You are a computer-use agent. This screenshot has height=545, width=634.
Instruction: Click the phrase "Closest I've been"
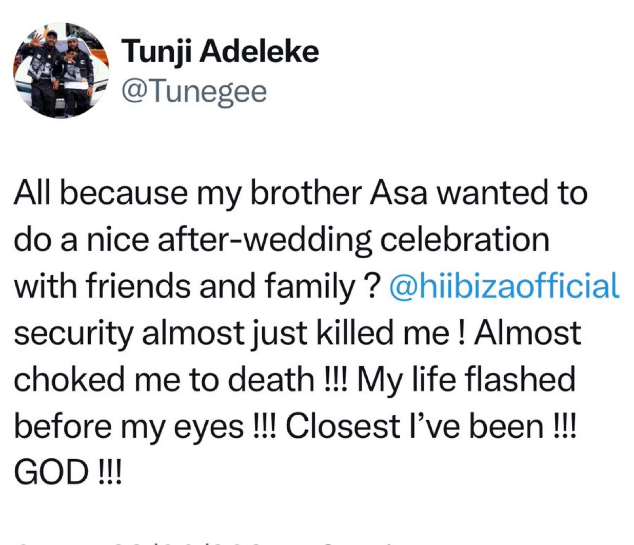pyautogui.click(x=414, y=426)
